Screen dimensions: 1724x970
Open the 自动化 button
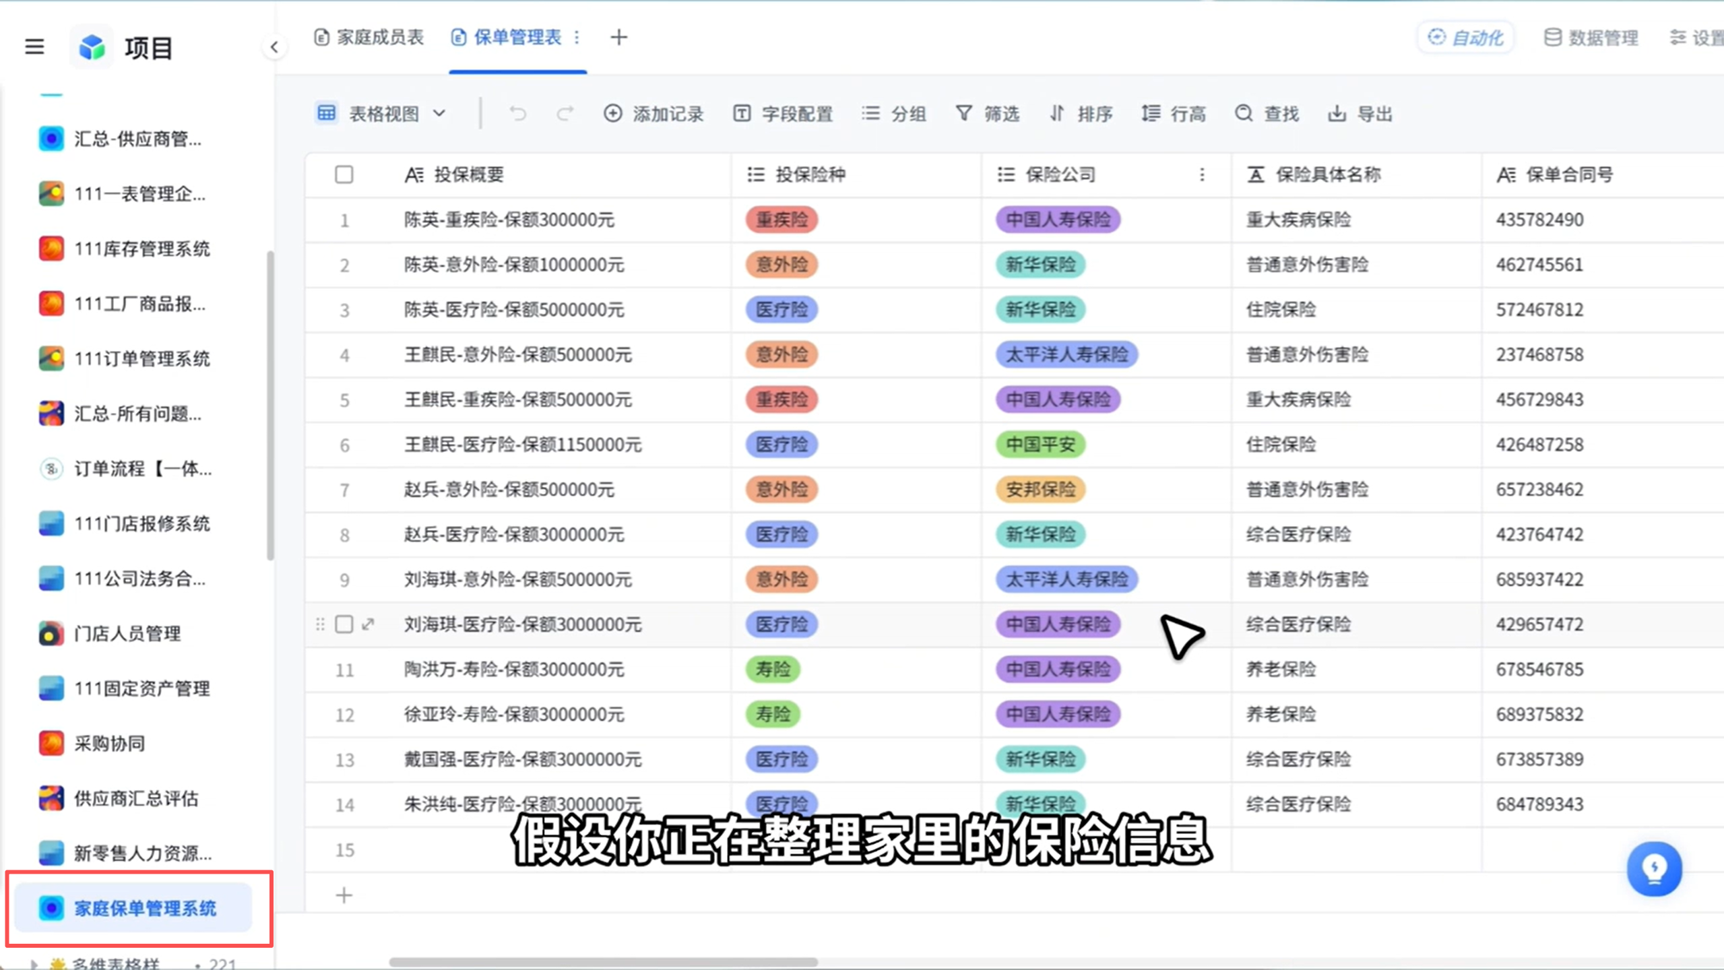[x=1465, y=37]
